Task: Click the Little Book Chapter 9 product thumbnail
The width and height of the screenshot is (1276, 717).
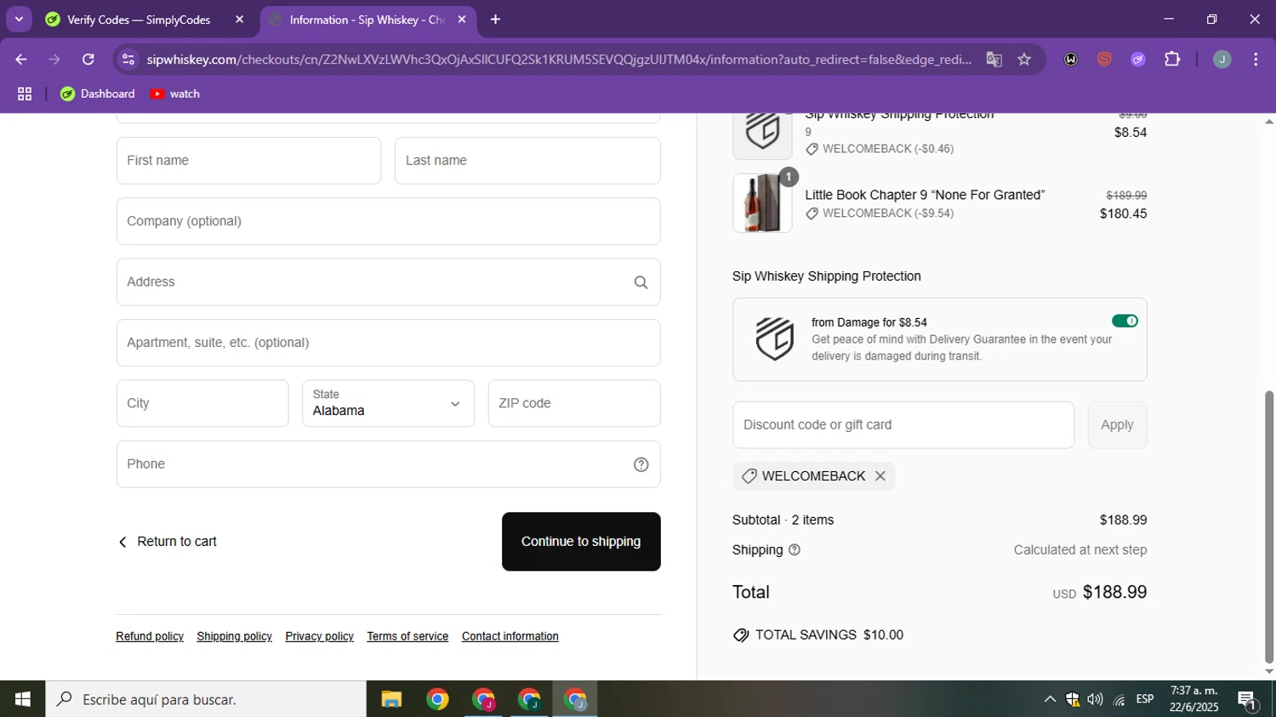Action: coord(762,203)
